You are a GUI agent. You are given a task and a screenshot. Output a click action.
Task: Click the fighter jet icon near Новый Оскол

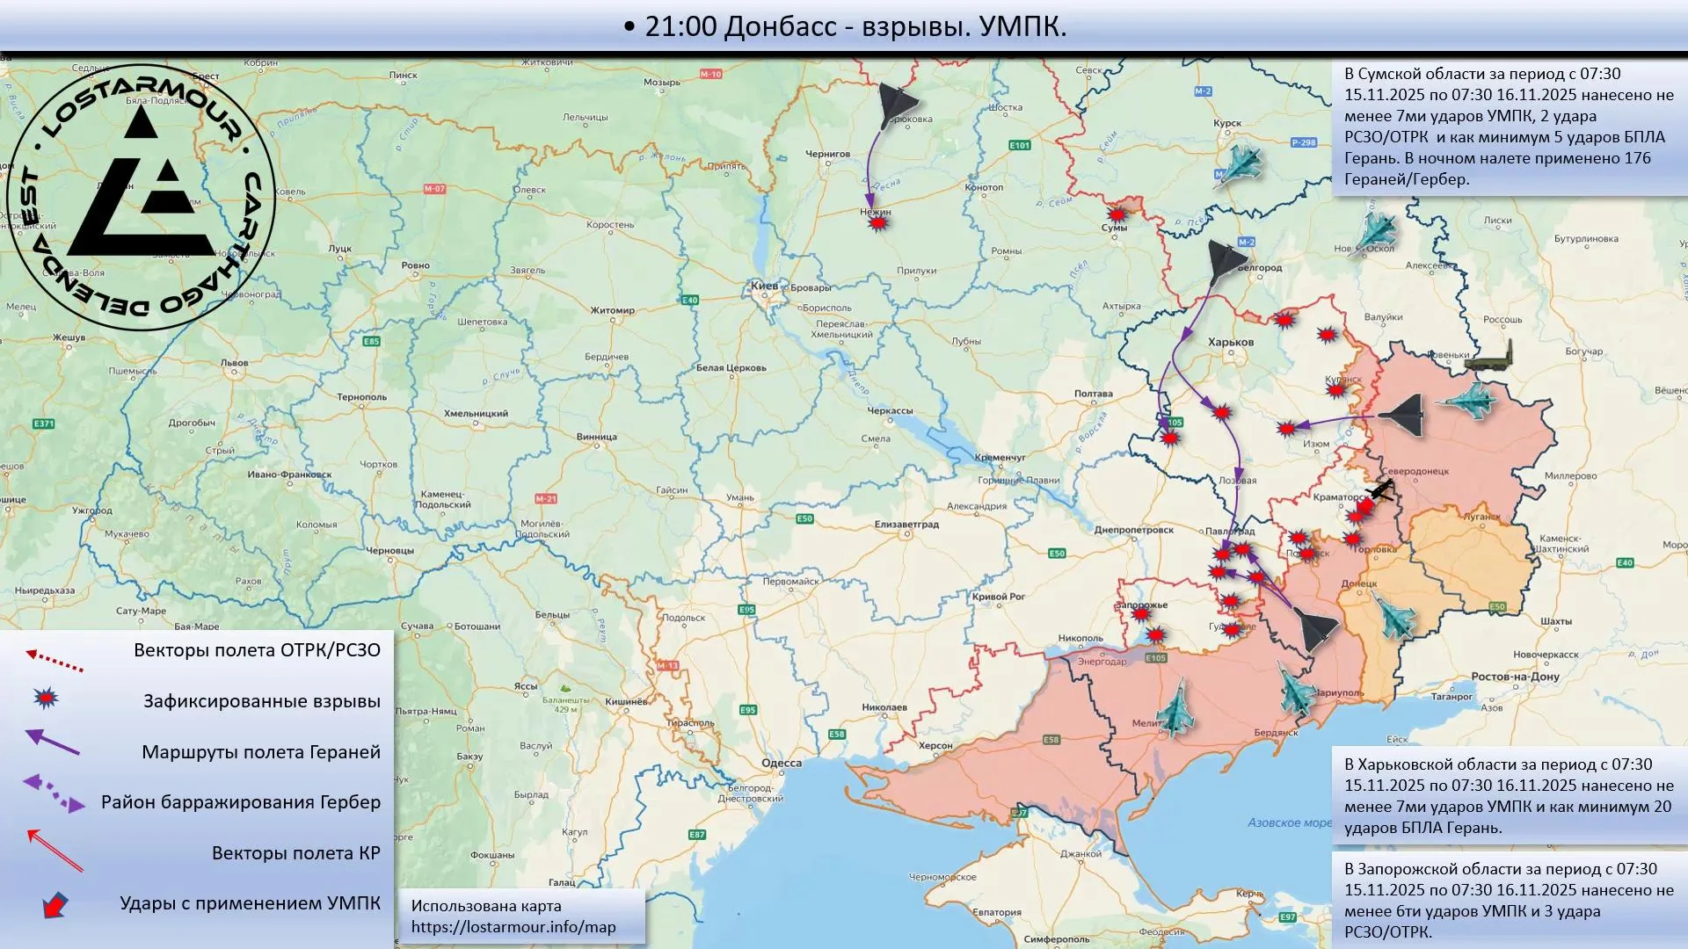coord(1376,232)
